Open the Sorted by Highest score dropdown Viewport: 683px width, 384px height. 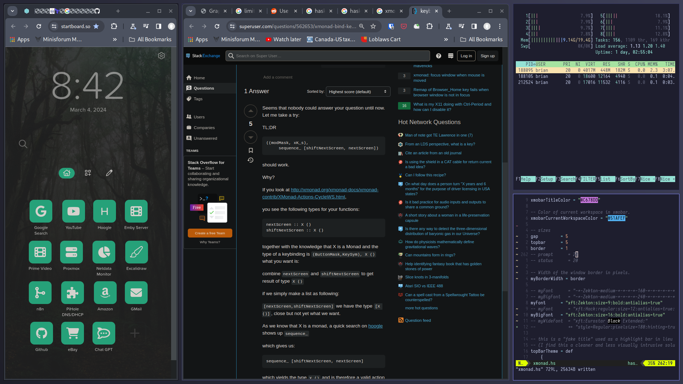click(358, 92)
